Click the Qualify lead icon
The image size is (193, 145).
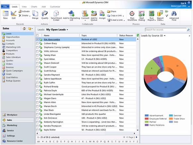(45, 13)
